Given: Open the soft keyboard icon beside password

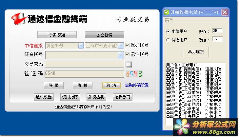Looking at the screenshot, I should click(x=128, y=64).
